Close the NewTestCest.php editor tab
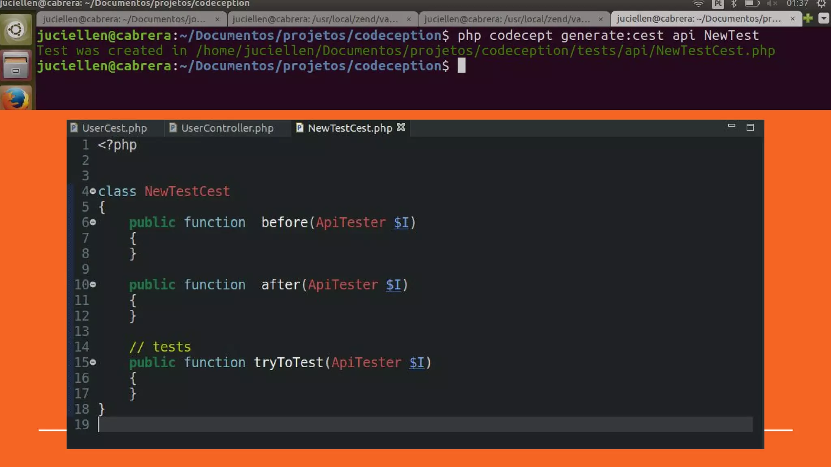Image resolution: width=831 pixels, height=467 pixels. tap(401, 127)
